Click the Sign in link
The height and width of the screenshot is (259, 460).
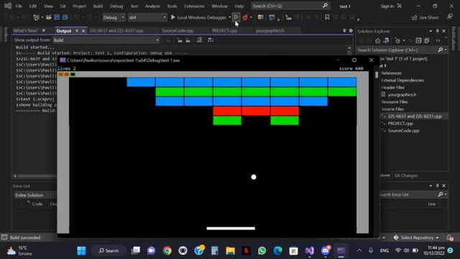point(387,6)
